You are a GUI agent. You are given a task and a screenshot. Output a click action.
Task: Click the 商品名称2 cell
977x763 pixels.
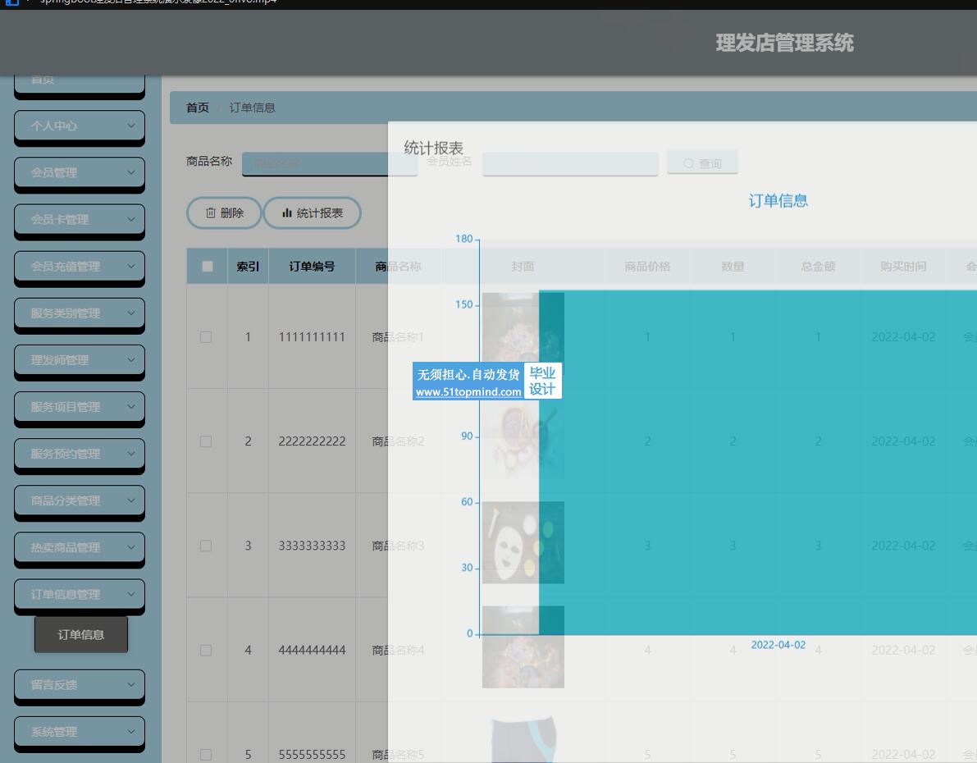click(x=398, y=441)
